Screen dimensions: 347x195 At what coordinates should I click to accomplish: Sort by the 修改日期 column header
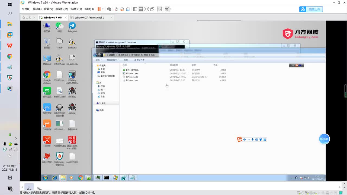coord(174,65)
